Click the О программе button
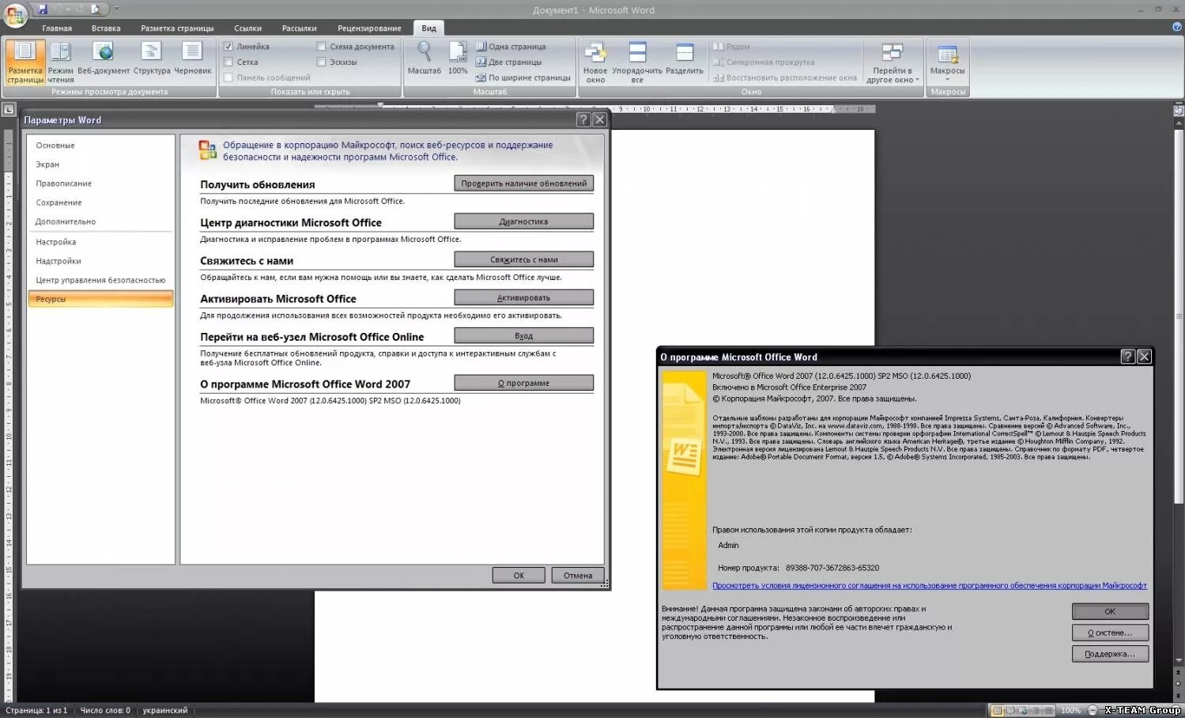This screenshot has width=1185, height=718. click(524, 383)
